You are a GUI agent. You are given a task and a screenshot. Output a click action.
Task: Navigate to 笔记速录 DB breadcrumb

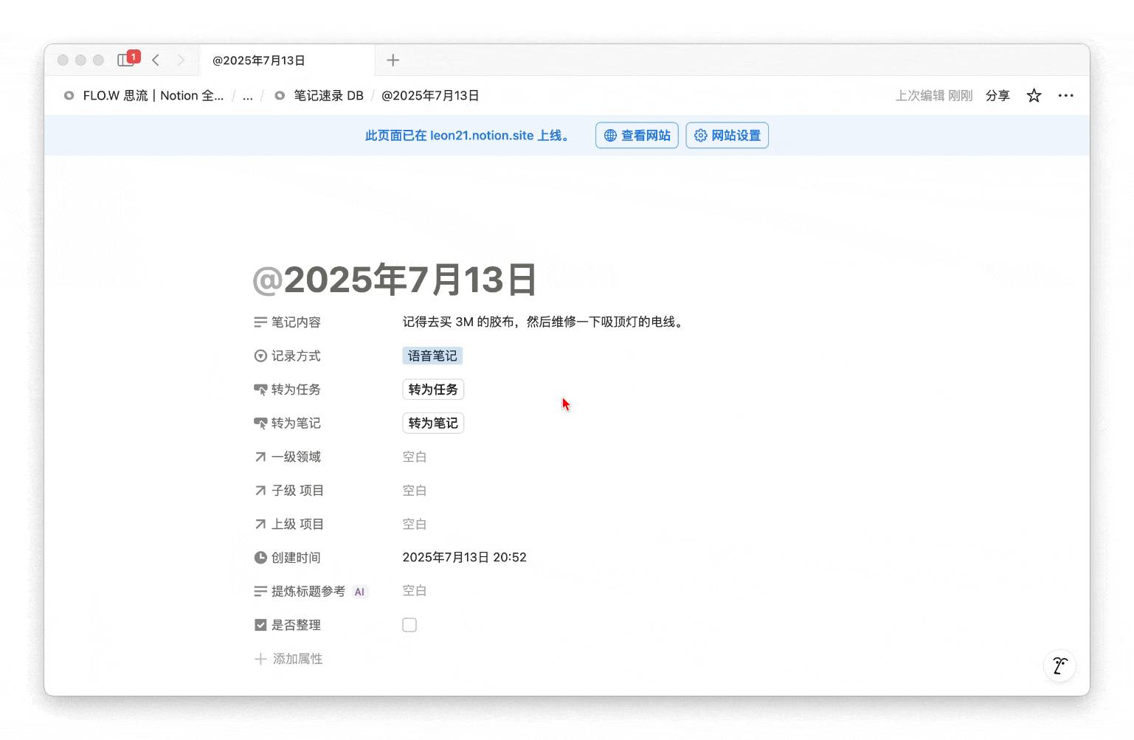click(319, 96)
